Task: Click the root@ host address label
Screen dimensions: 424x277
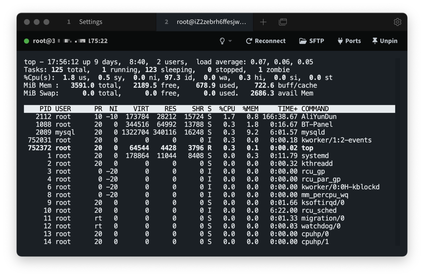Action: (70, 41)
